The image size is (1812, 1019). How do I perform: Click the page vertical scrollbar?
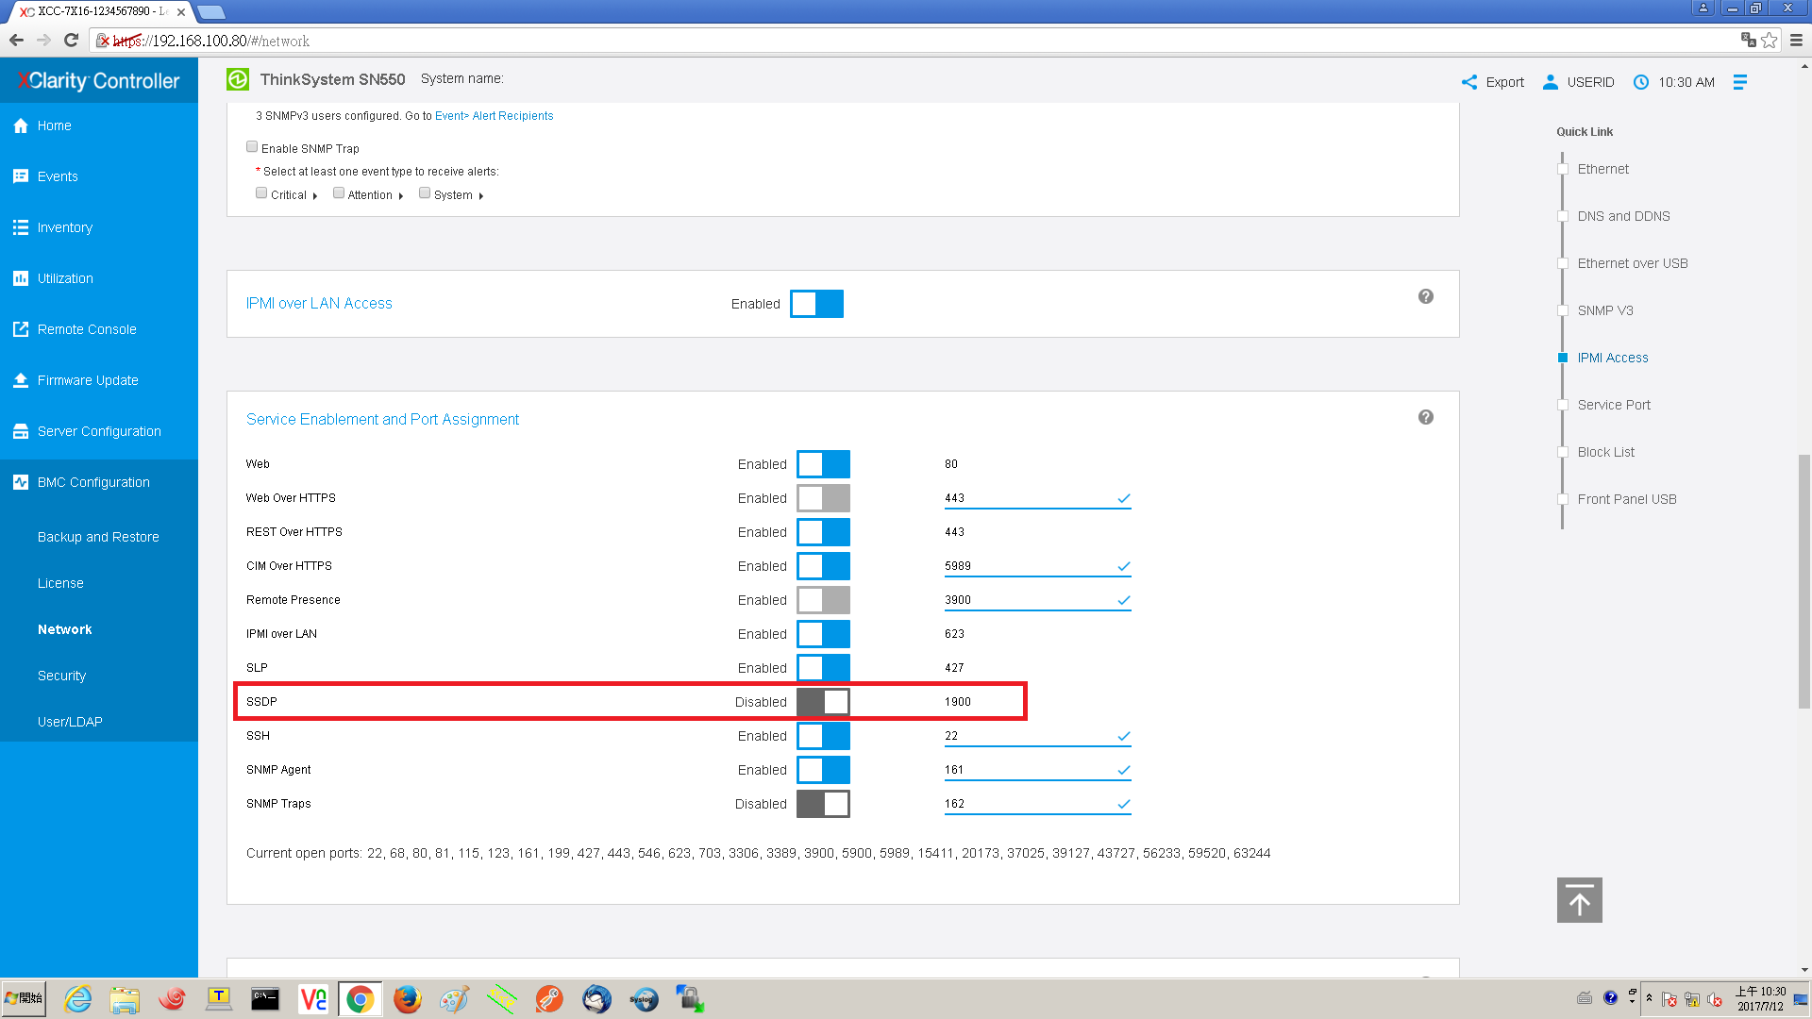click(x=1804, y=580)
